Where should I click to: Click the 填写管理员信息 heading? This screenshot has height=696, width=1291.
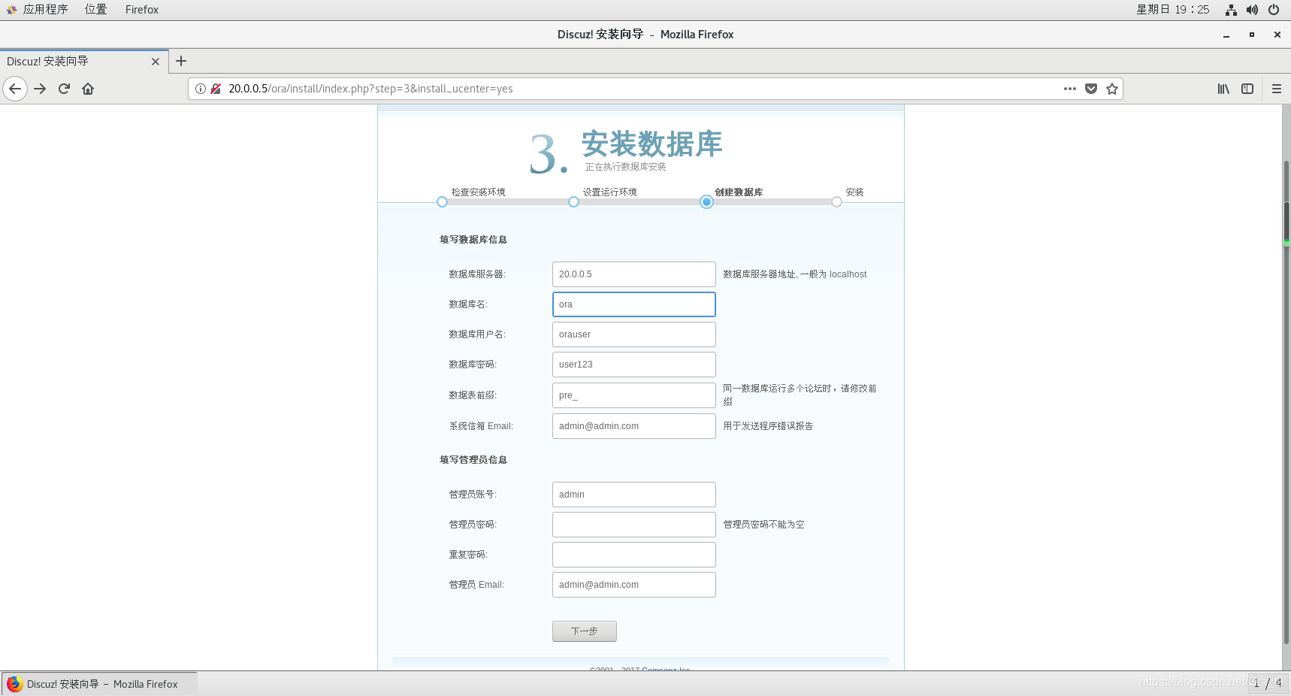(x=473, y=460)
